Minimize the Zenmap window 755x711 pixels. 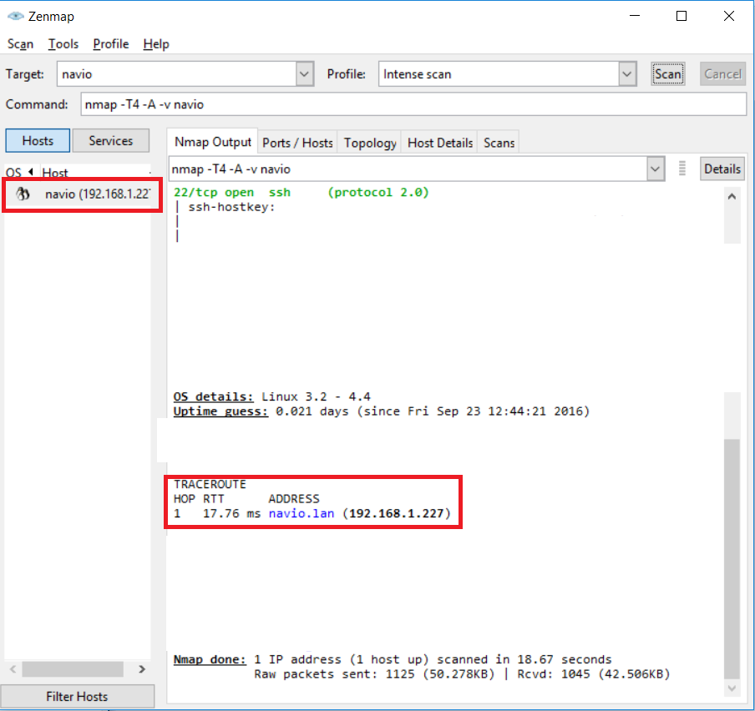[635, 16]
